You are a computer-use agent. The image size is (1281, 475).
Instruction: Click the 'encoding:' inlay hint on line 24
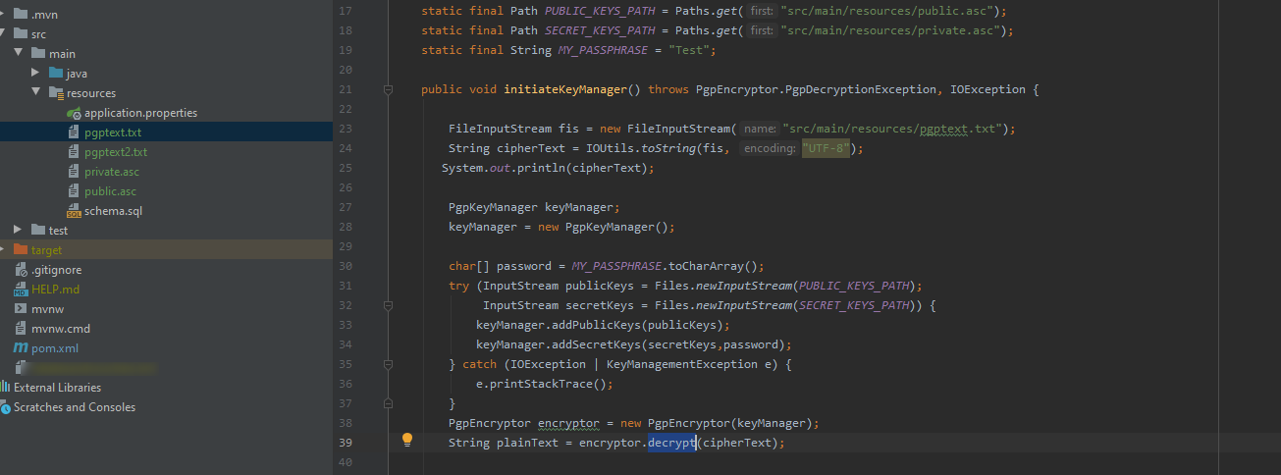click(x=769, y=148)
